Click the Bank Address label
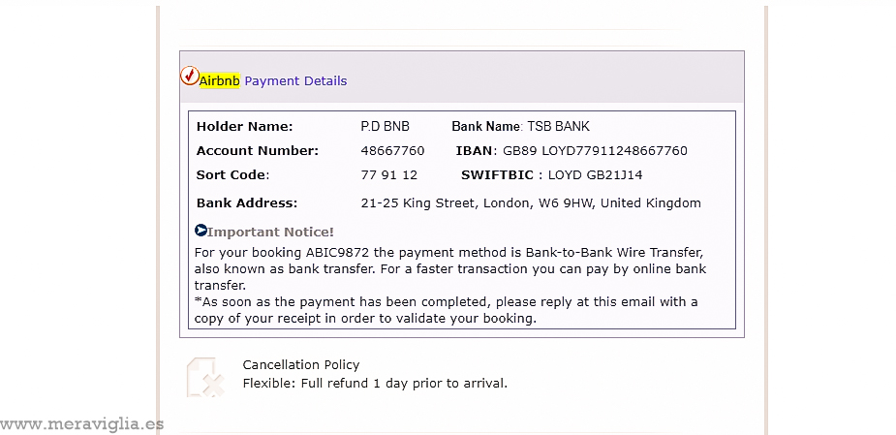The image size is (896, 435). 246,202
